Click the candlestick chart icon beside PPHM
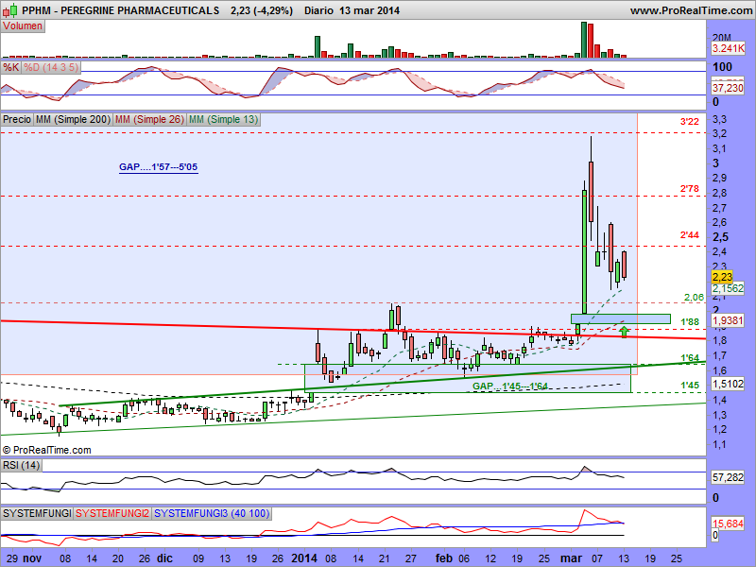This screenshot has height=567, width=756. pyautogui.click(x=10, y=9)
